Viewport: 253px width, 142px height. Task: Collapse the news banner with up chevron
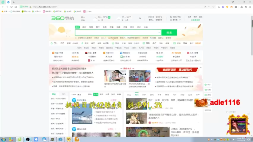(x=201, y=68)
